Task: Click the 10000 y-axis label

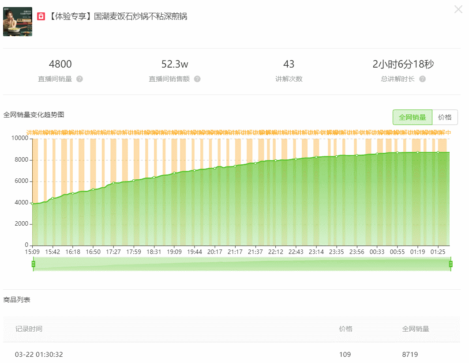Action: (x=20, y=138)
